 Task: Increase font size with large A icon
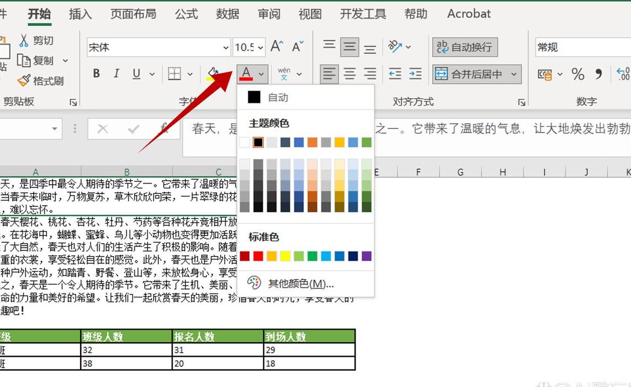(x=277, y=46)
